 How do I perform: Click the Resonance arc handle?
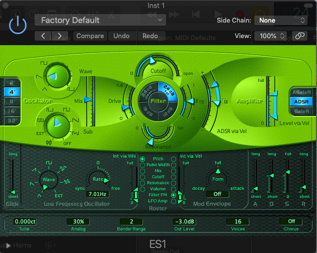pyautogui.click(x=150, y=142)
